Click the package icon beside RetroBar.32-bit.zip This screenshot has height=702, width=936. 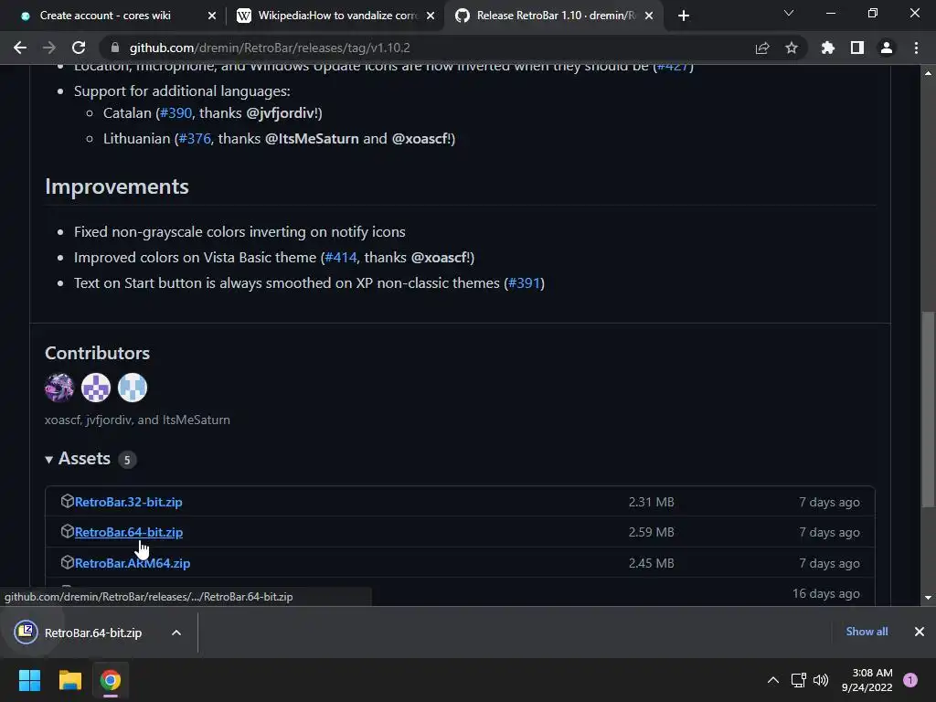[x=67, y=502]
